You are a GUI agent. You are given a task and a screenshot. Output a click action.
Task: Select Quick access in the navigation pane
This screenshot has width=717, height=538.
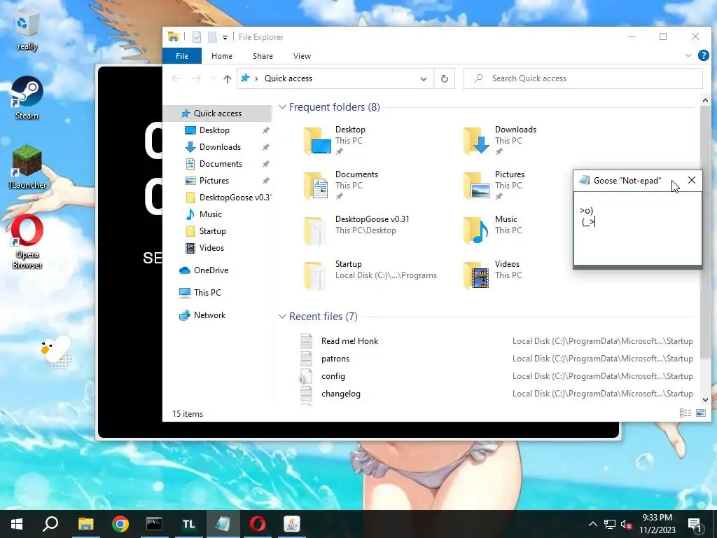click(218, 113)
